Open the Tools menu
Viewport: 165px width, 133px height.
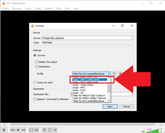[59, 8]
